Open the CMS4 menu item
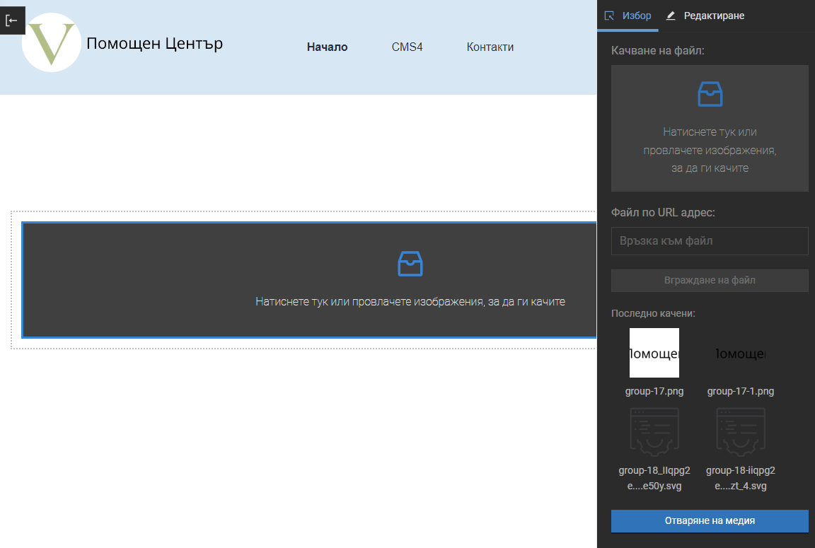This screenshot has height=548, width=815. pos(407,47)
